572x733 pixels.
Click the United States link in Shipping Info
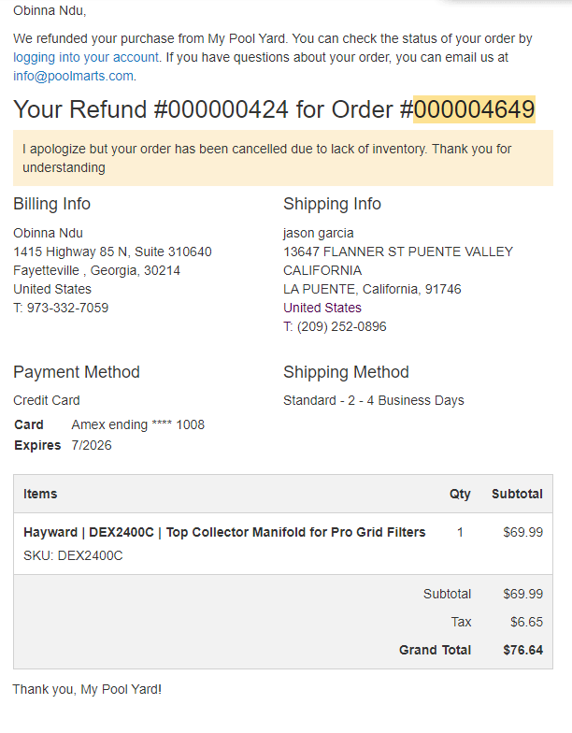click(322, 308)
